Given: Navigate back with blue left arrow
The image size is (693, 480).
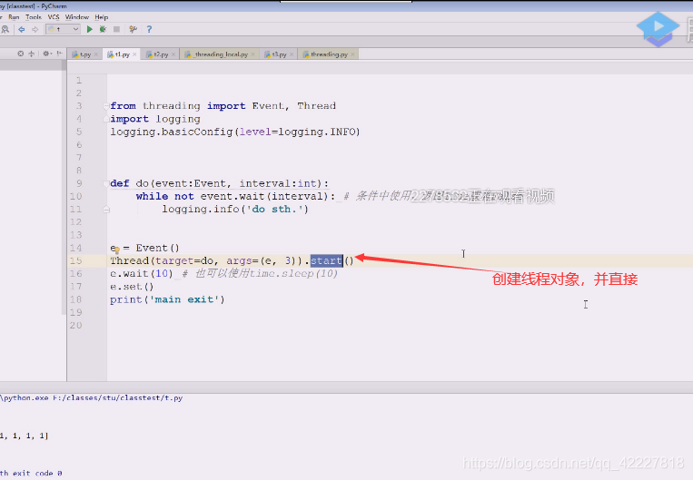Looking at the screenshot, I should (21, 30).
